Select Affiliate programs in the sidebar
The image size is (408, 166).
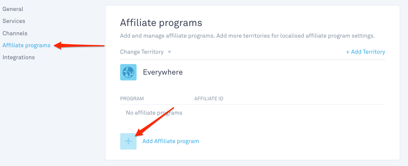tap(26, 45)
